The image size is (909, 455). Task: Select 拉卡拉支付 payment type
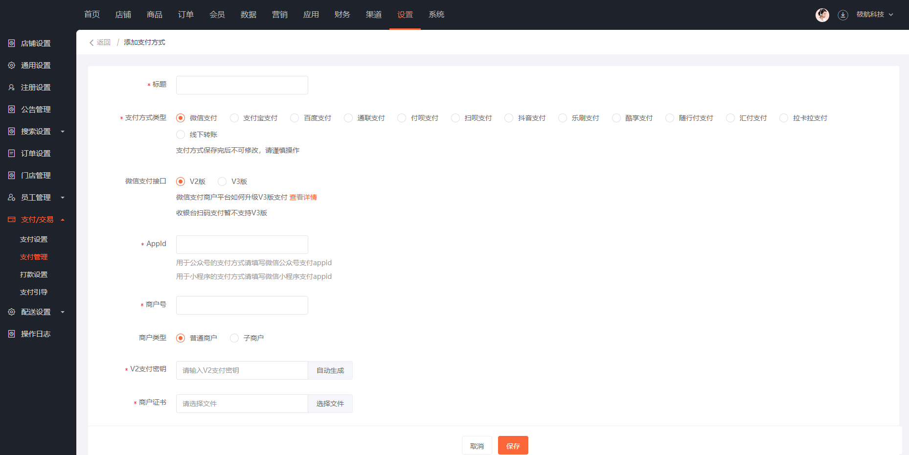tap(784, 118)
